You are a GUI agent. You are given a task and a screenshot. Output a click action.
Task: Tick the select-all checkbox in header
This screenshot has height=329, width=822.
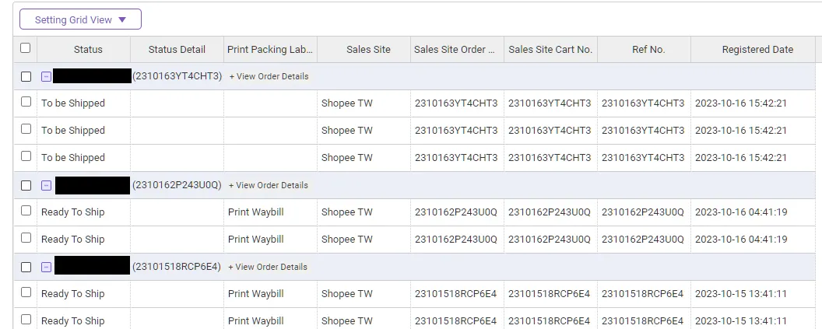point(26,48)
